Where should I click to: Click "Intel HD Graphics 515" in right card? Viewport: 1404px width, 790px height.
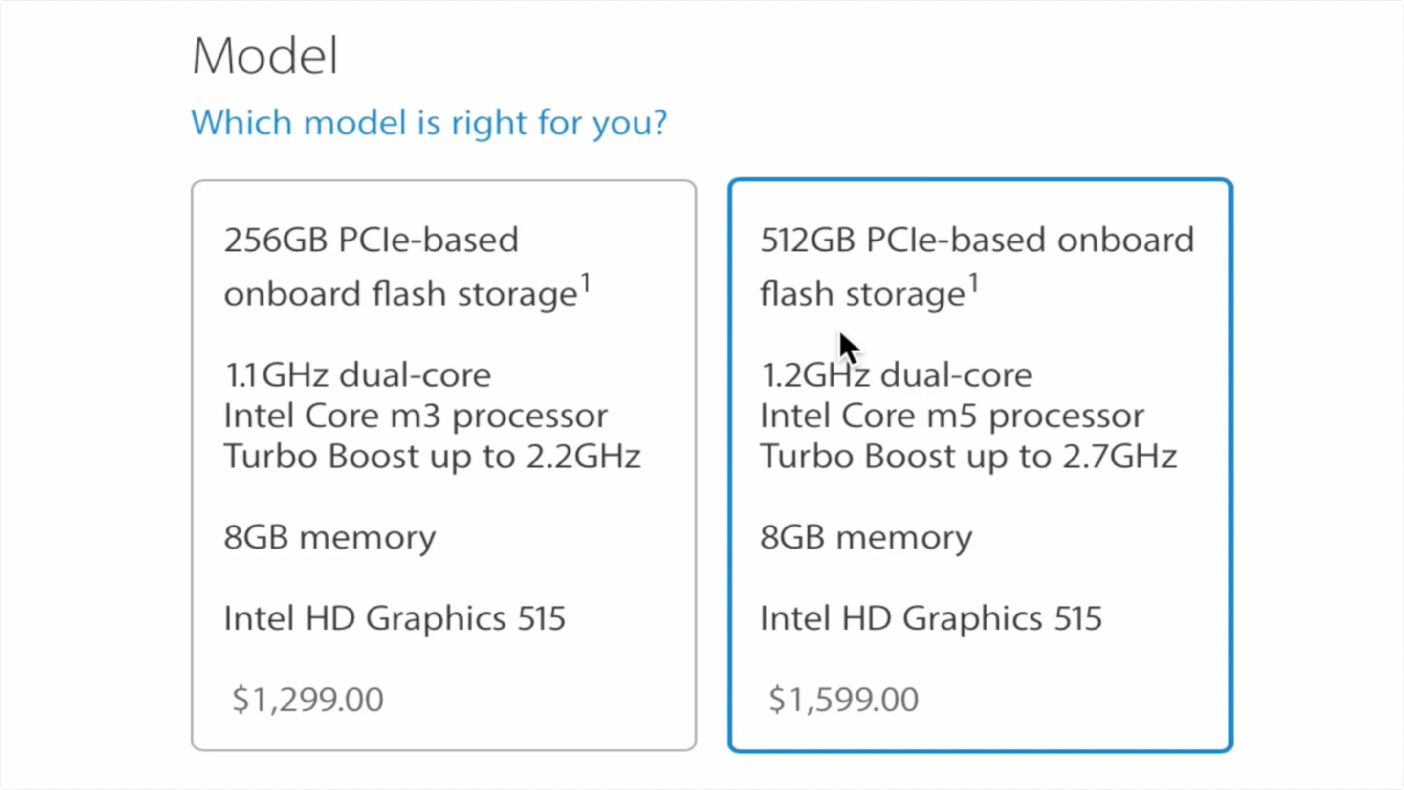pos(931,618)
